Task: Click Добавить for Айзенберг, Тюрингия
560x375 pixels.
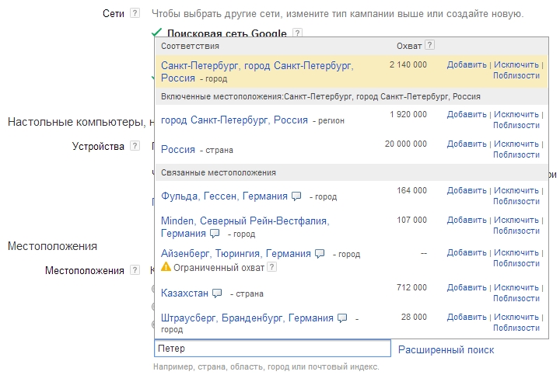Action: (467, 252)
